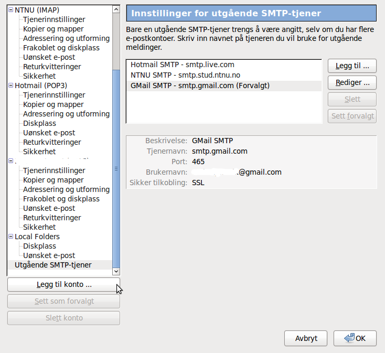Click the Sett som forvalgt button

pyautogui.click(x=63, y=301)
